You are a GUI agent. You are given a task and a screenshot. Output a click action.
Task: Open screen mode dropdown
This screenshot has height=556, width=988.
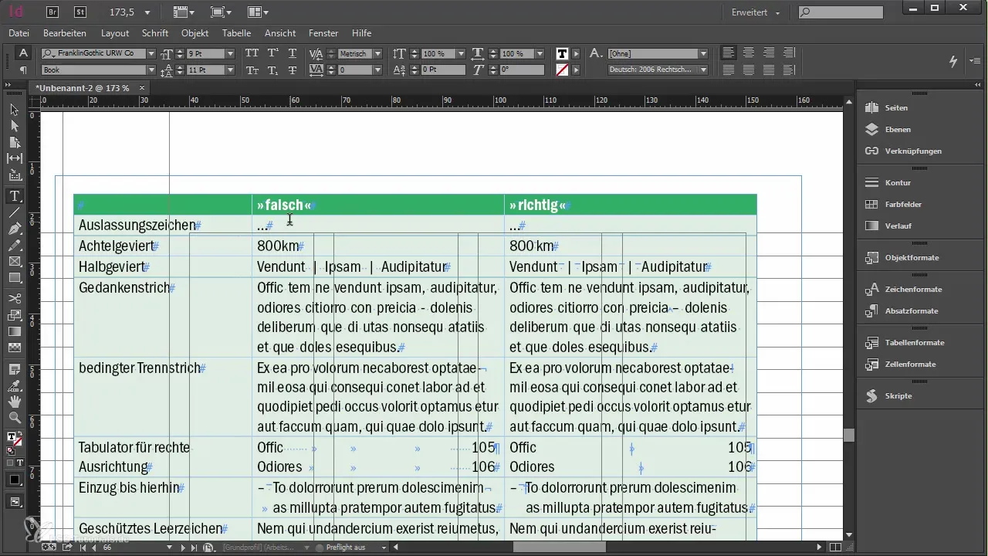(x=221, y=12)
